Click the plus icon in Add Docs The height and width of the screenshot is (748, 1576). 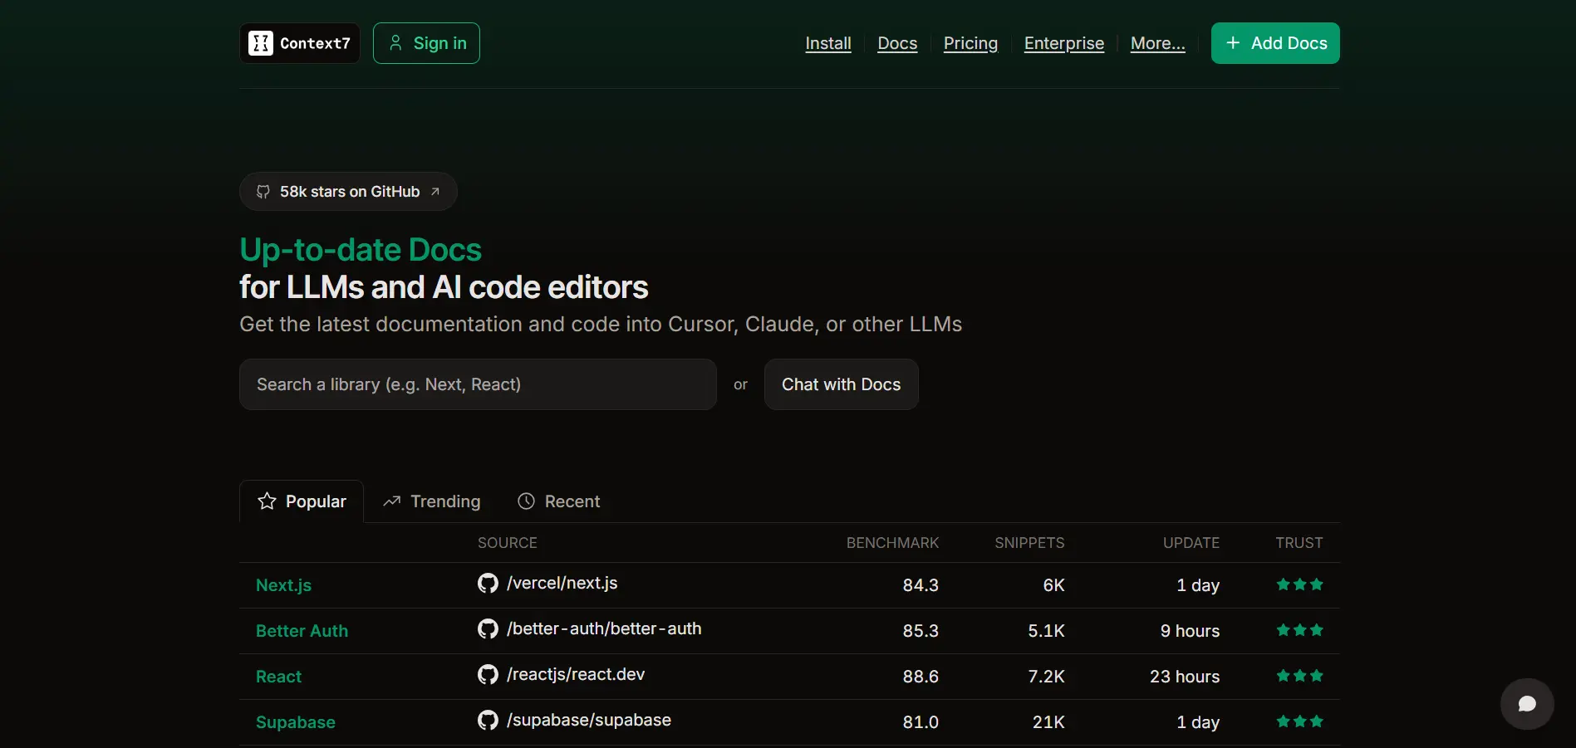tap(1233, 43)
